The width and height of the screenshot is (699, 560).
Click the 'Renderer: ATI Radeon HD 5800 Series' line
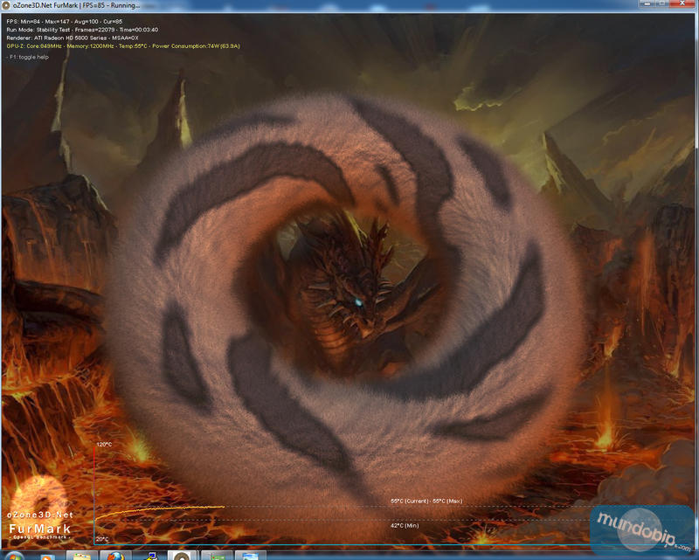pyautogui.click(x=73, y=38)
